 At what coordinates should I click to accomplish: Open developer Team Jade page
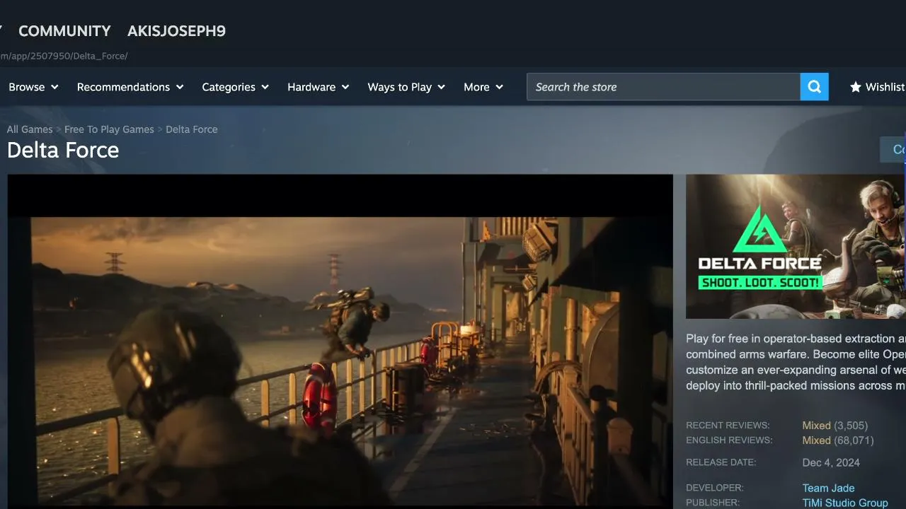pos(828,488)
